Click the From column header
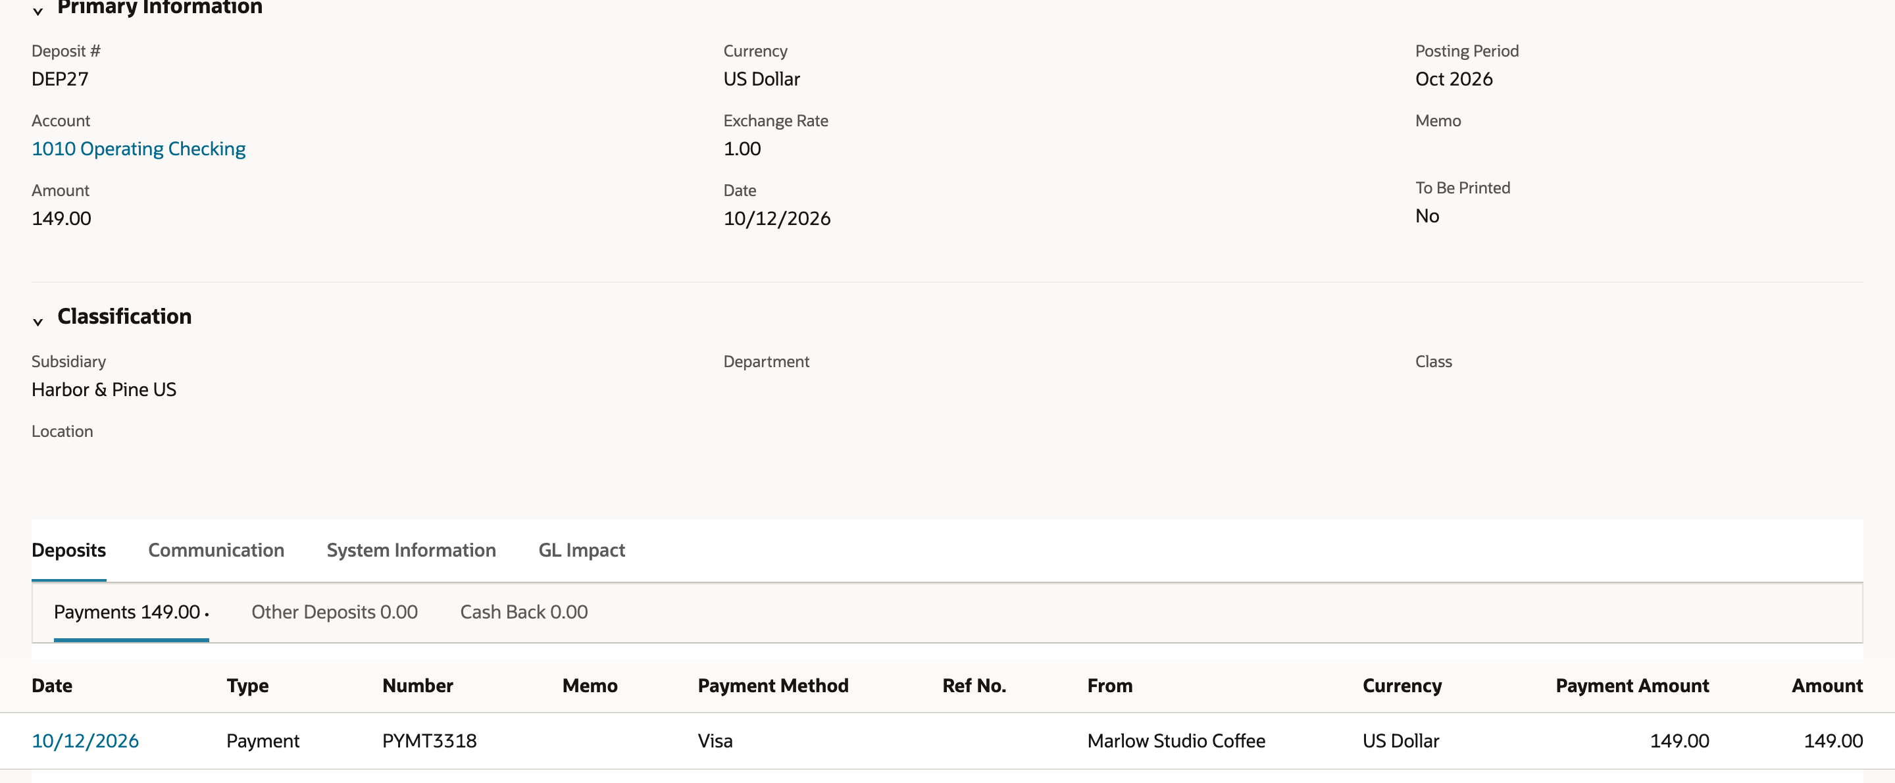 [1110, 685]
